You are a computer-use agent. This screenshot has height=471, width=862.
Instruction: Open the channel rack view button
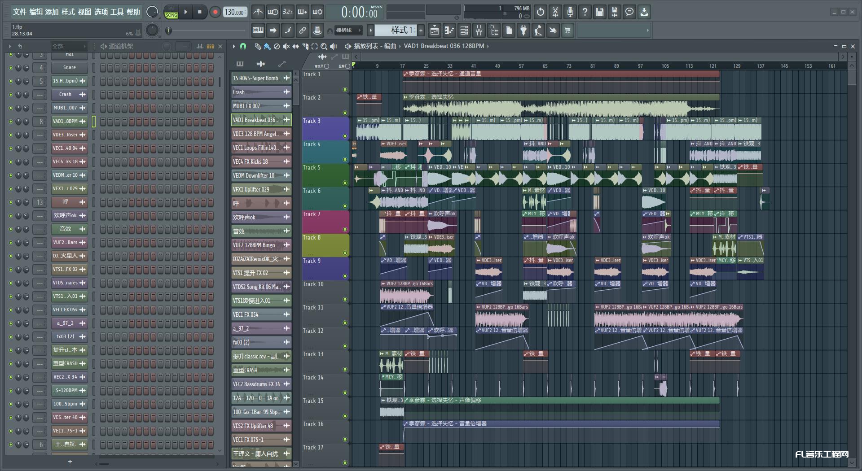(464, 31)
